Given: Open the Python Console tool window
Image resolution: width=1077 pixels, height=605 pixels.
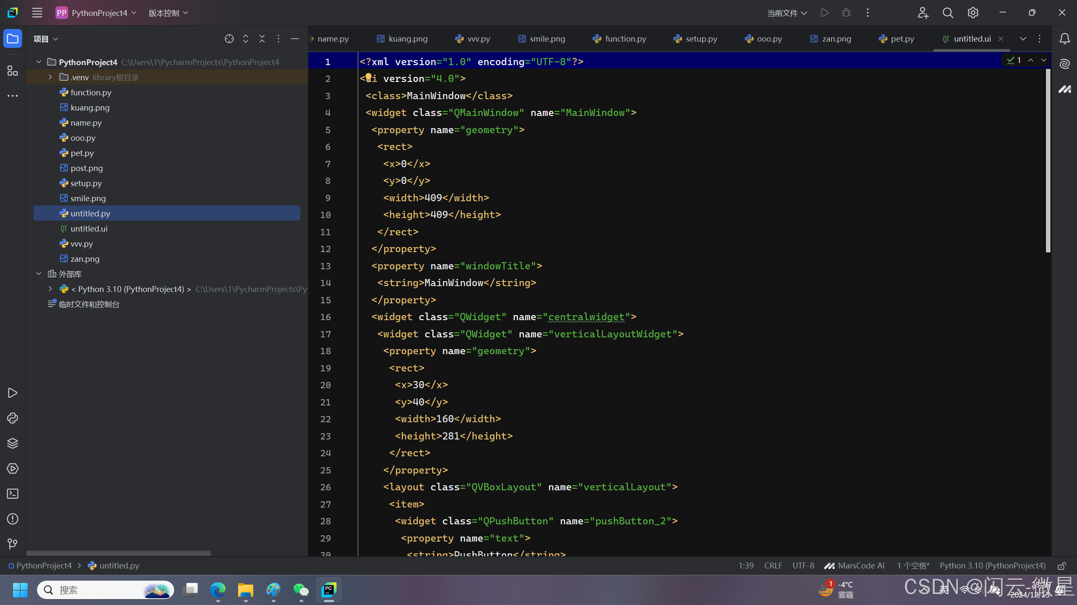Looking at the screenshot, I should [13, 418].
